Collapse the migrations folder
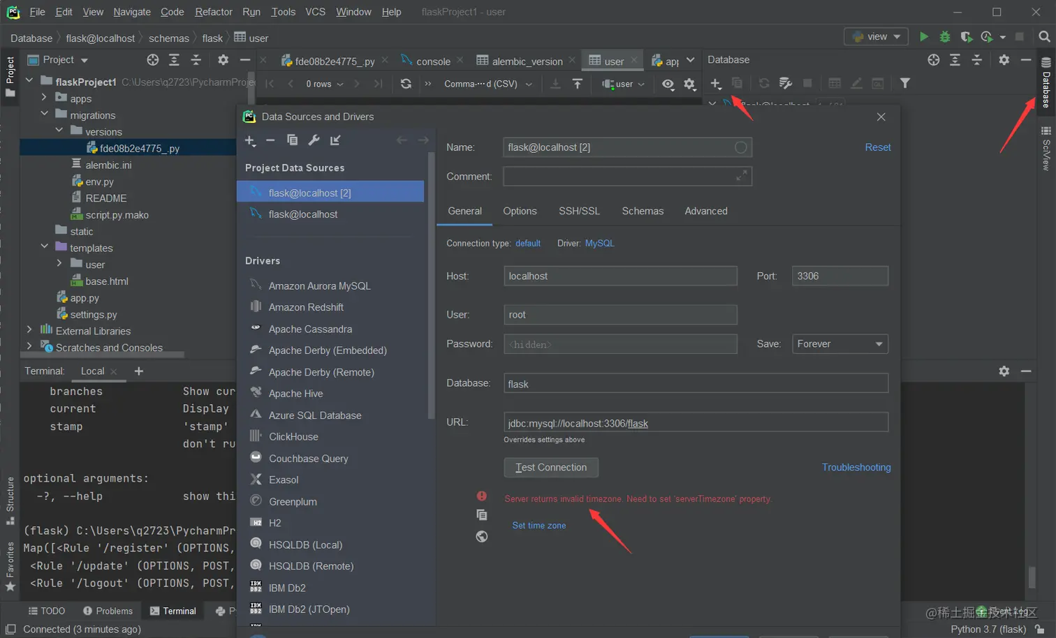This screenshot has height=638, width=1056. click(44, 114)
